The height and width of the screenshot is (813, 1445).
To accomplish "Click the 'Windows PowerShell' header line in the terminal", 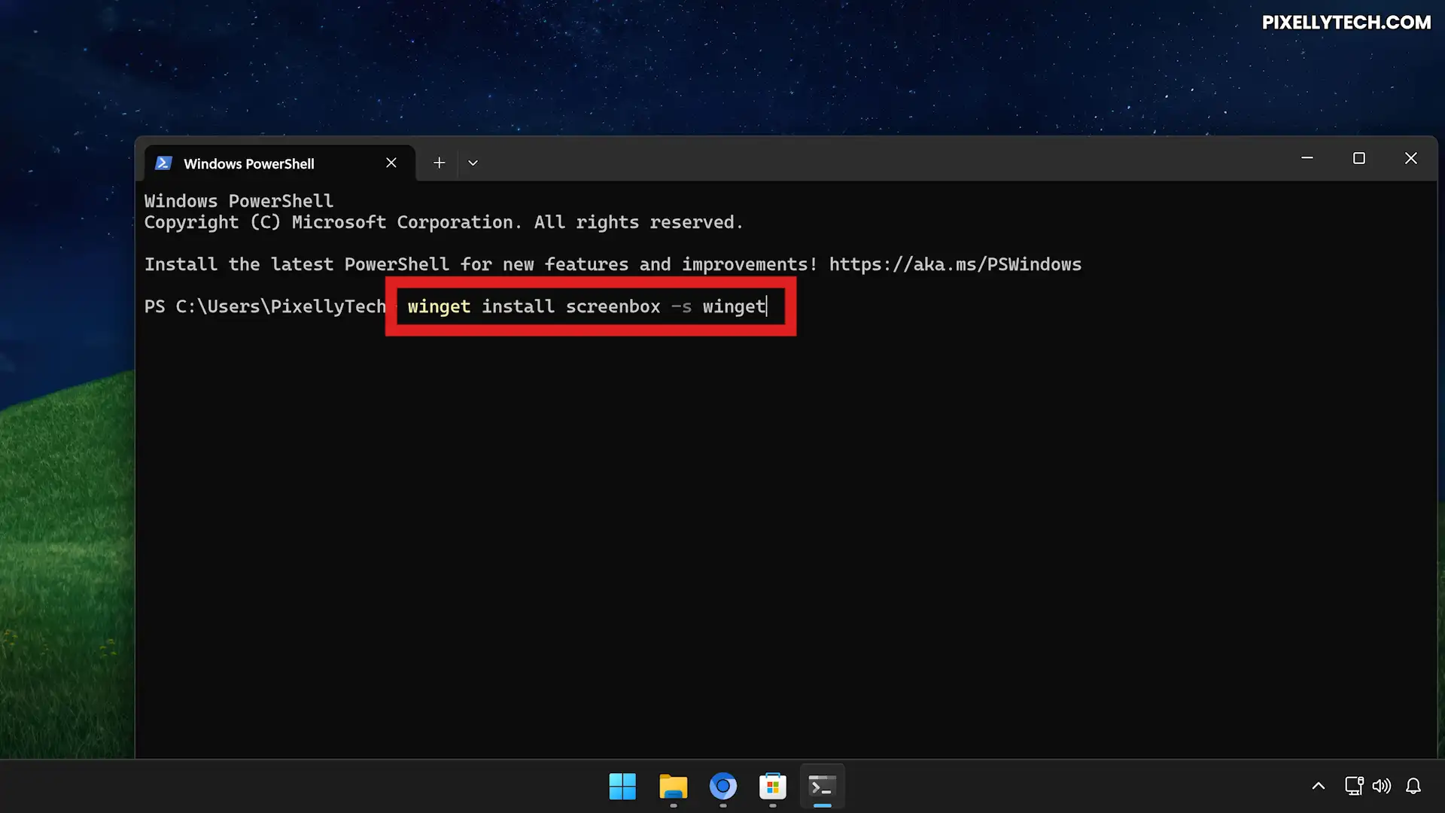I will point(239,201).
